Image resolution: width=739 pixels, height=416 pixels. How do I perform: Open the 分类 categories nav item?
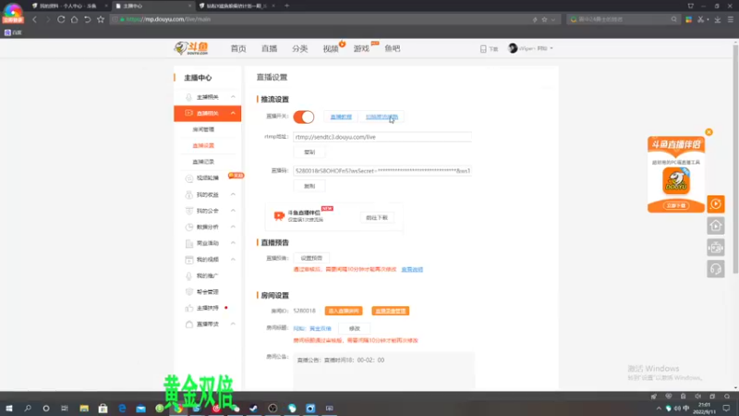tap(299, 49)
